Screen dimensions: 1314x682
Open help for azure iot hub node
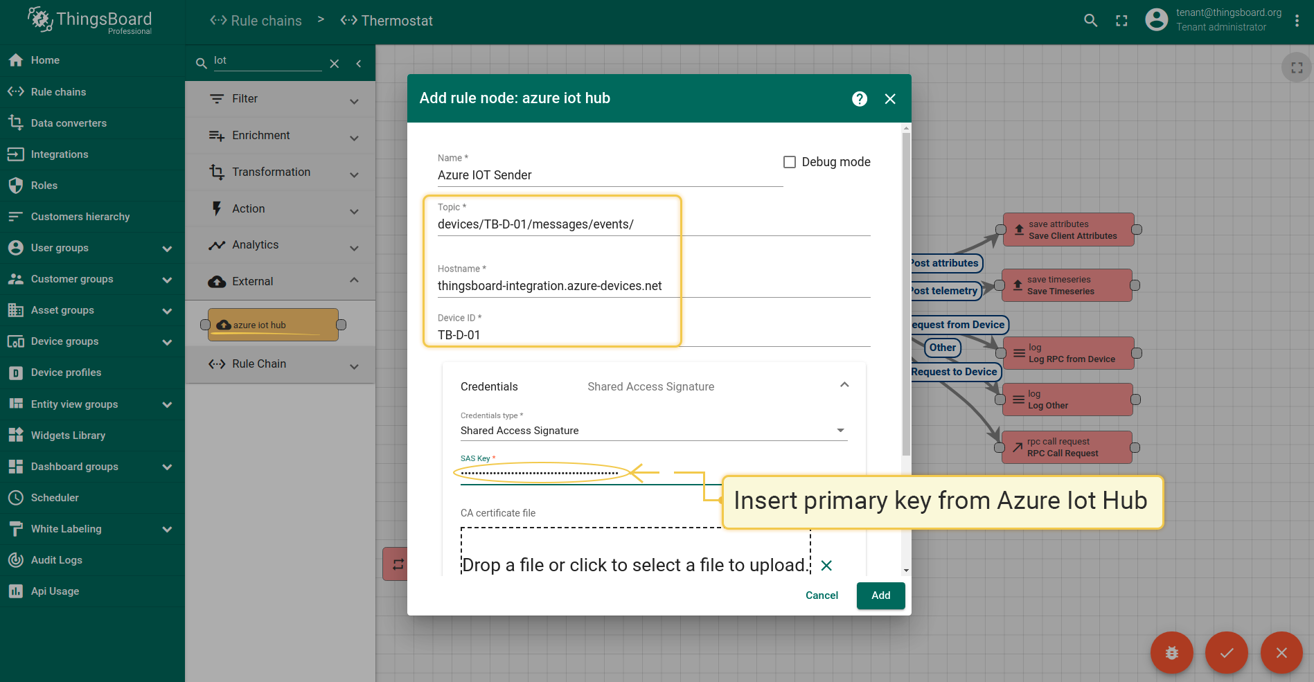tap(860, 99)
